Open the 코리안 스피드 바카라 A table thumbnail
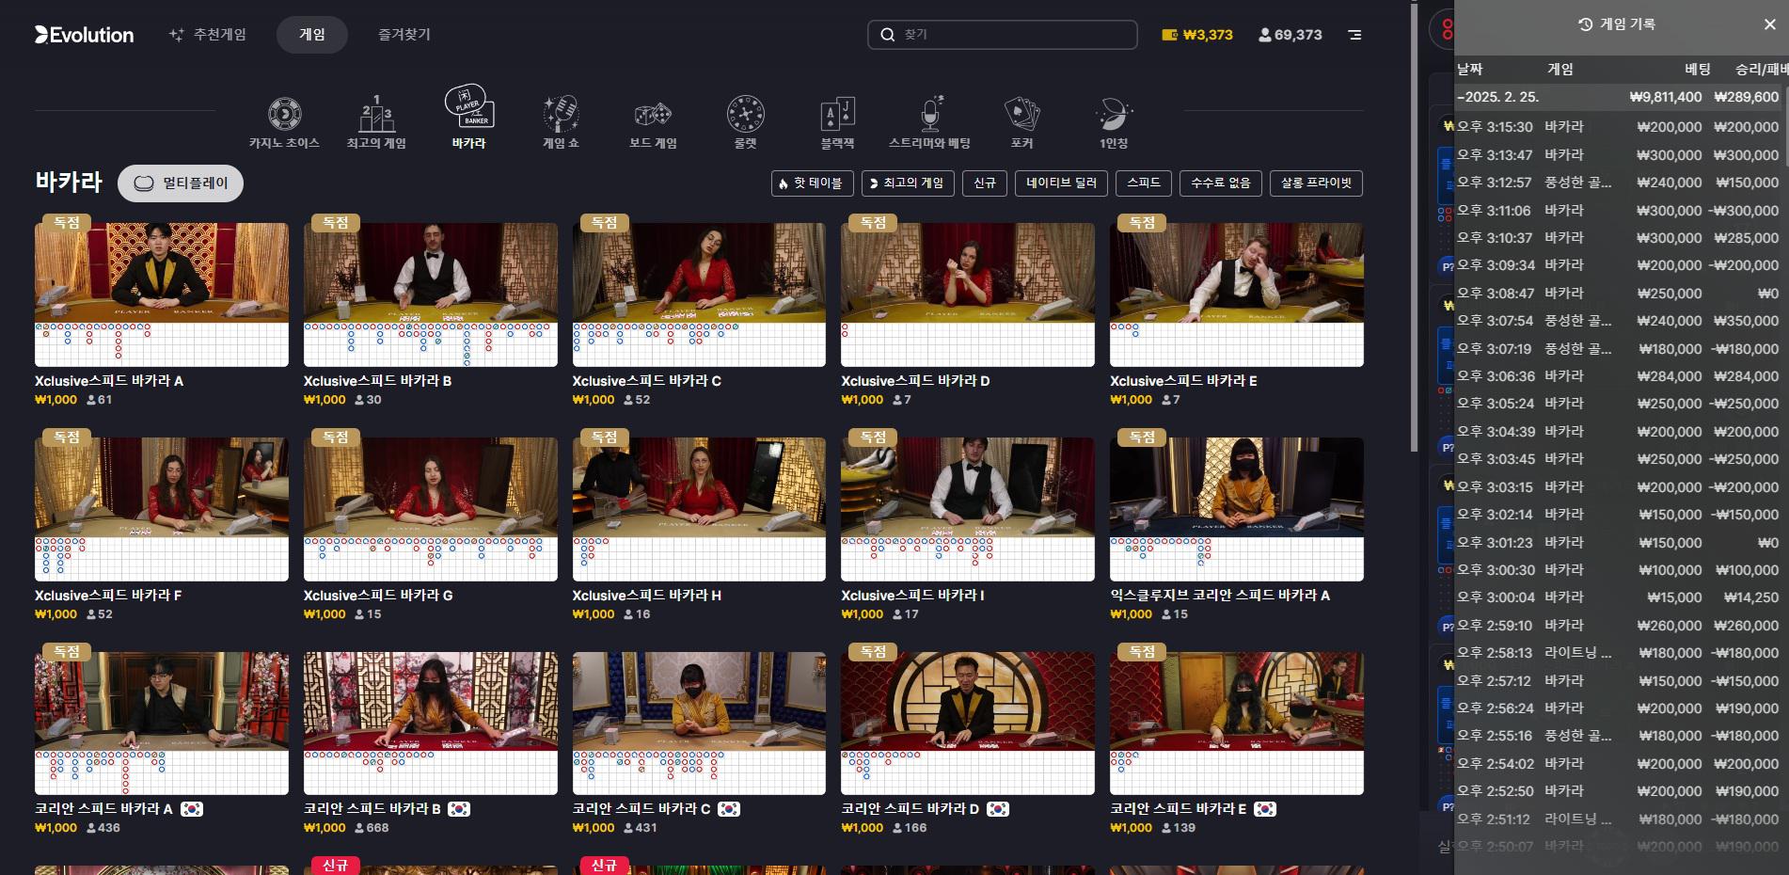1789x875 pixels. 162,723
